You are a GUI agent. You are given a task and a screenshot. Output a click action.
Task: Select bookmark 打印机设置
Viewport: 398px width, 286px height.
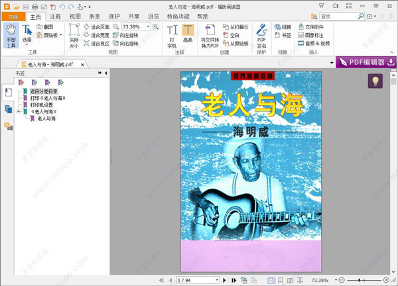point(41,105)
